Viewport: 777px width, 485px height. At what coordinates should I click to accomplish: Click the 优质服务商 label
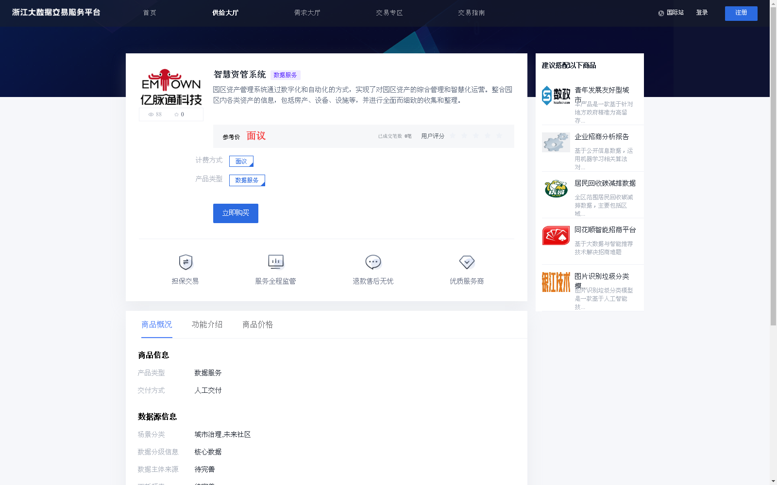click(x=467, y=281)
